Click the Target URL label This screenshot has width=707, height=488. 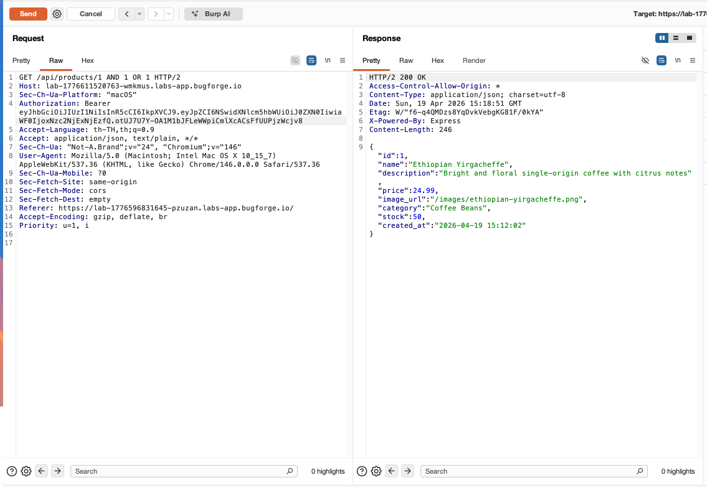pos(670,14)
